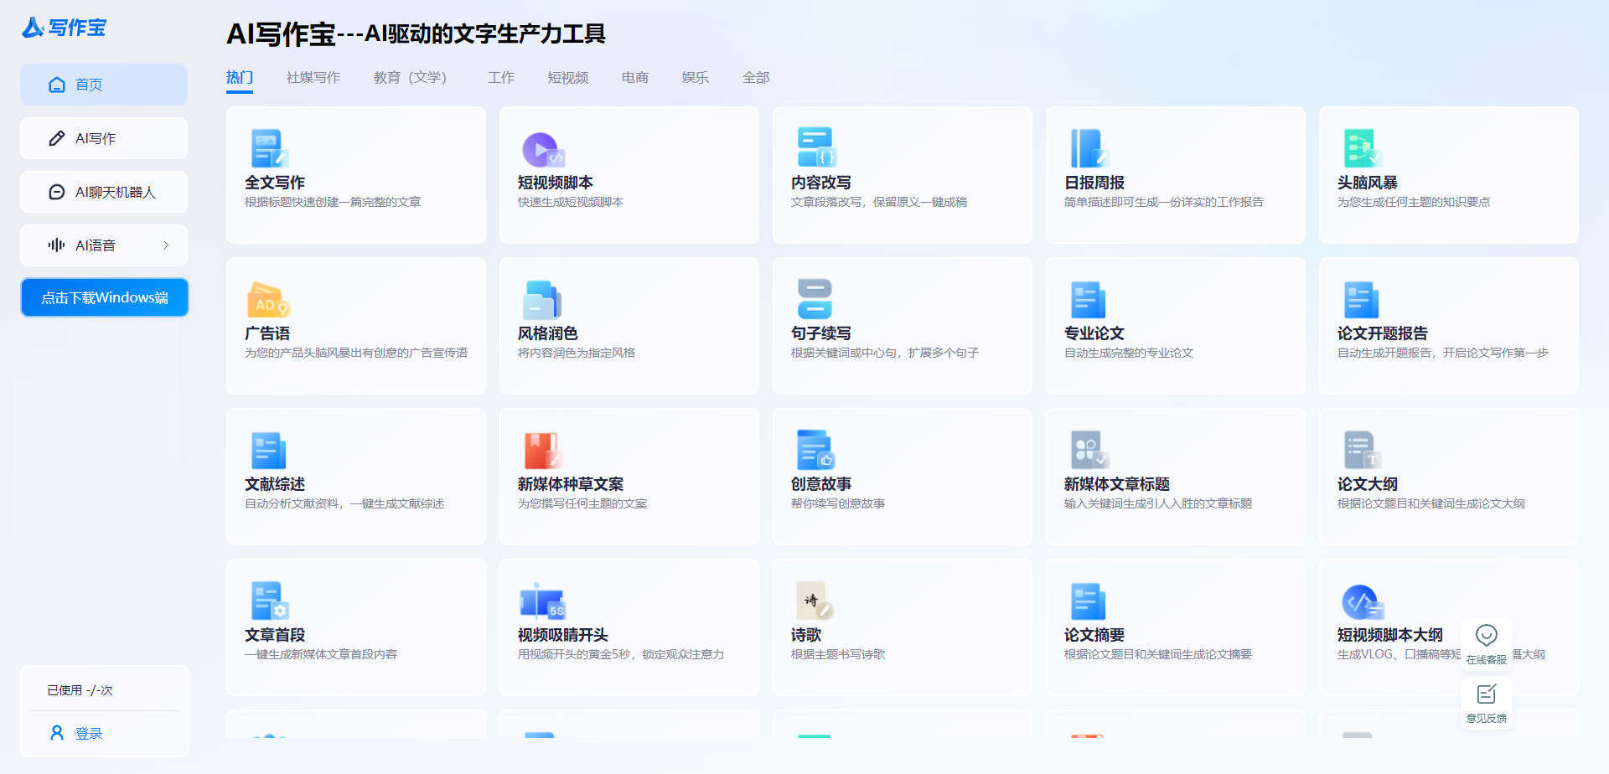Screen dimensions: 1609x774
Task: Switch to the 电商 tab
Action: click(x=635, y=77)
